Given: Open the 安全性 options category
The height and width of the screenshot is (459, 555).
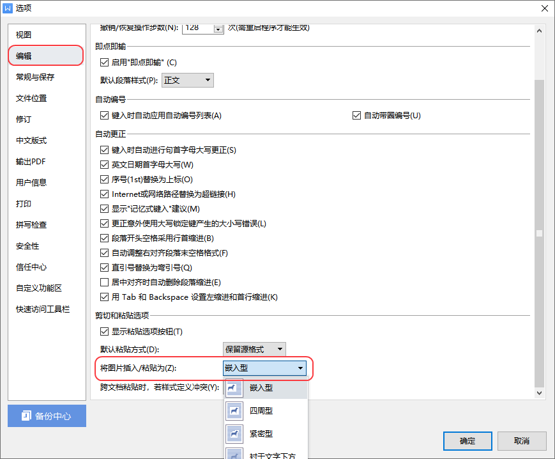Looking at the screenshot, I should click(47, 245).
